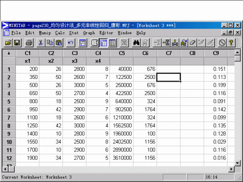Click the Save project icon
243x182 pixels.
16,43
